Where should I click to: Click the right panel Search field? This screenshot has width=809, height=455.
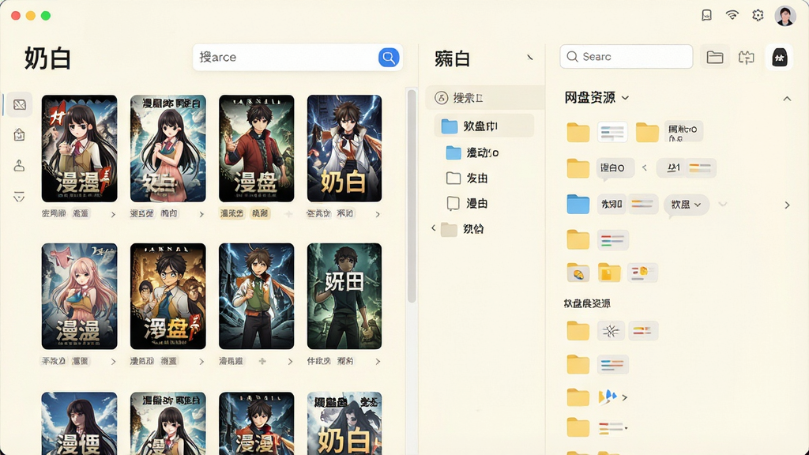pyautogui.click(x=626, y=56)
